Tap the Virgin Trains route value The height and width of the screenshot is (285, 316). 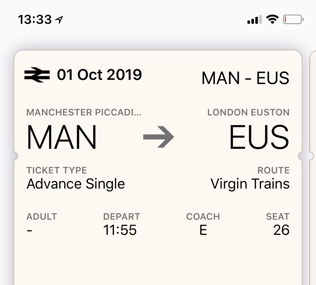coord(250,184)
